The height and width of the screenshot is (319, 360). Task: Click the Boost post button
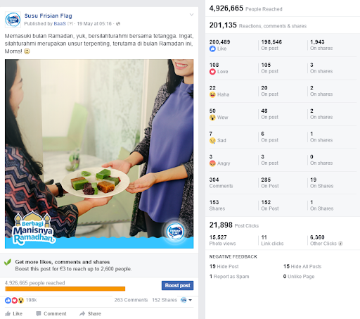pos(177,285)
